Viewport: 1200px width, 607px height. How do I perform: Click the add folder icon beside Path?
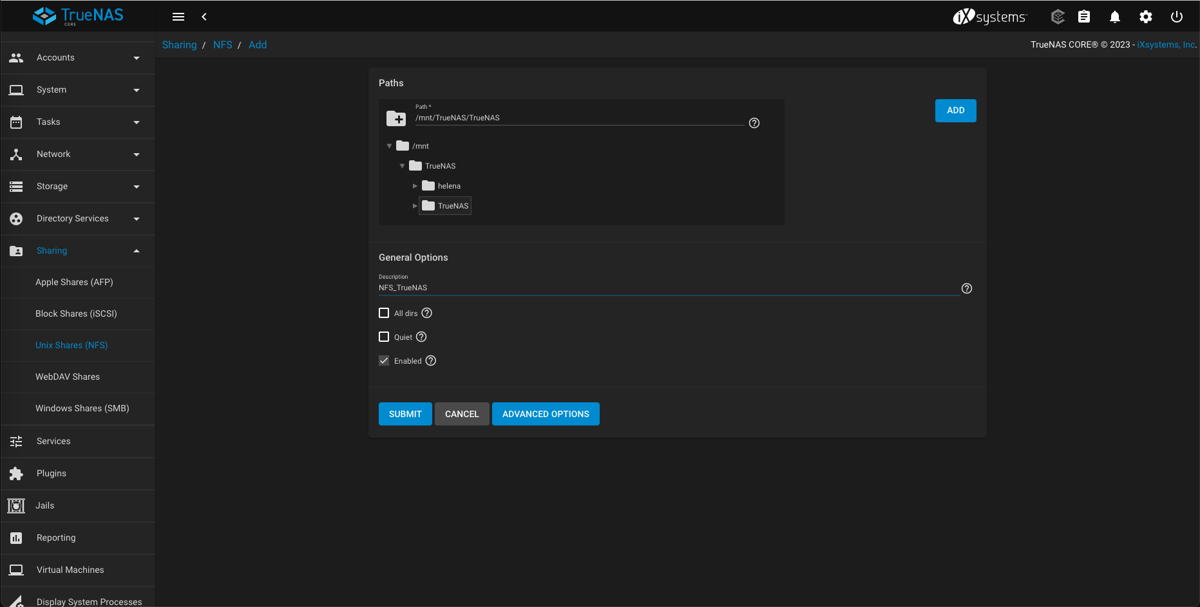point(395,118)
